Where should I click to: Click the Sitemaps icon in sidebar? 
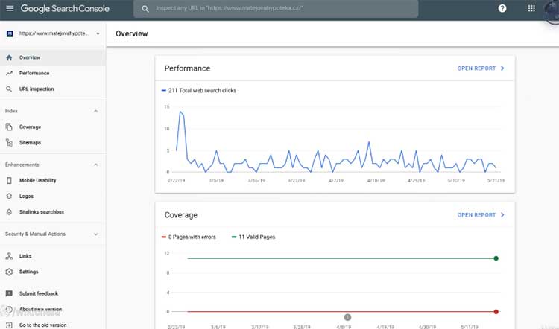(9, 142)
